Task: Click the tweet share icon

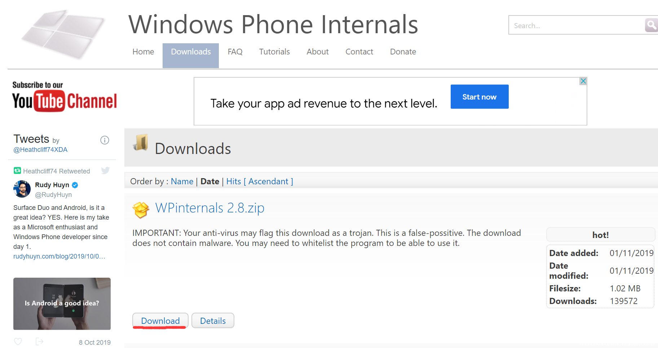Action: click(39, 342)
